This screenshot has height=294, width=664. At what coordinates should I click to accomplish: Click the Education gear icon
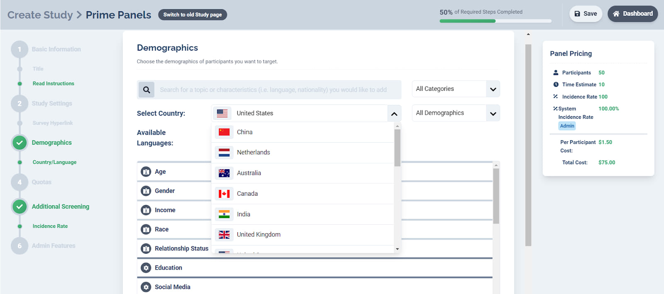pos(146,268)
